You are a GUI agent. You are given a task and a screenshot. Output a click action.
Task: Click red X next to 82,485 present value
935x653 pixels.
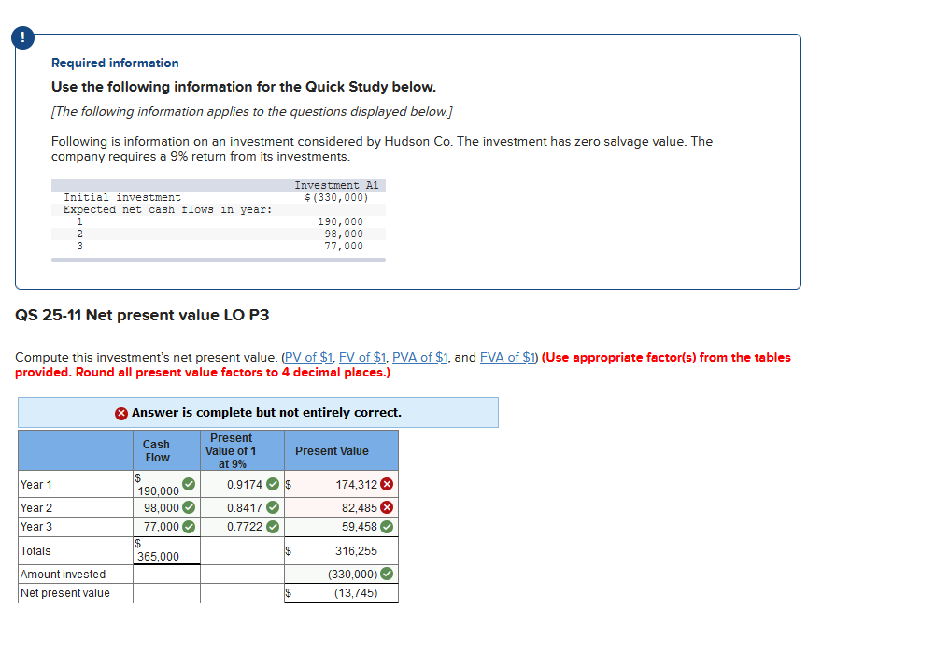[x=387, y=507]
